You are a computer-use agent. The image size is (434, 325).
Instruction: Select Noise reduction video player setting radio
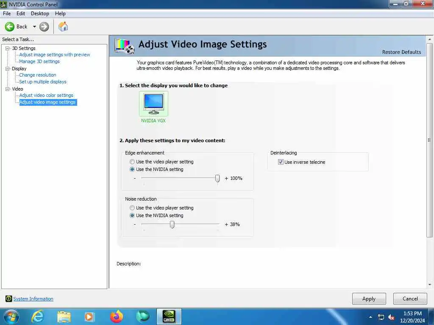pos(132,208)
